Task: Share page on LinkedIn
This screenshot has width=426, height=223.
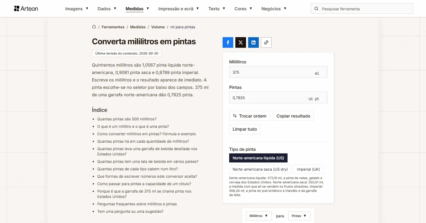Action: [253, 42]
